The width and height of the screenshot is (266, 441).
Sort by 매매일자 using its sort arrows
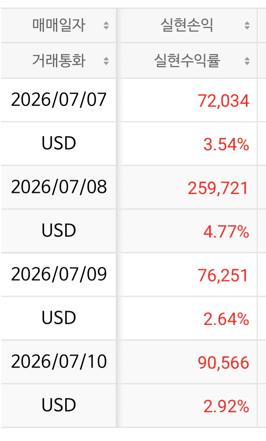click(x=106, y=25)
